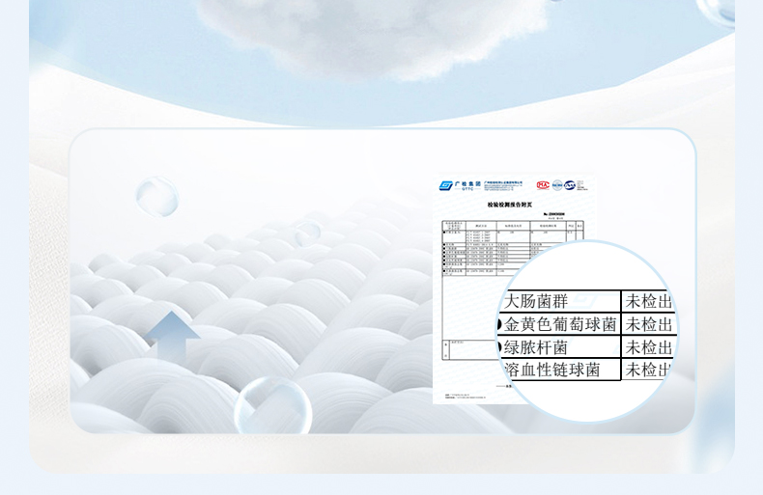Image resolution: width=763 pixels, height=495 pixels.
Task: Click the small bubble in the fabric center
Action: point(307,232)
